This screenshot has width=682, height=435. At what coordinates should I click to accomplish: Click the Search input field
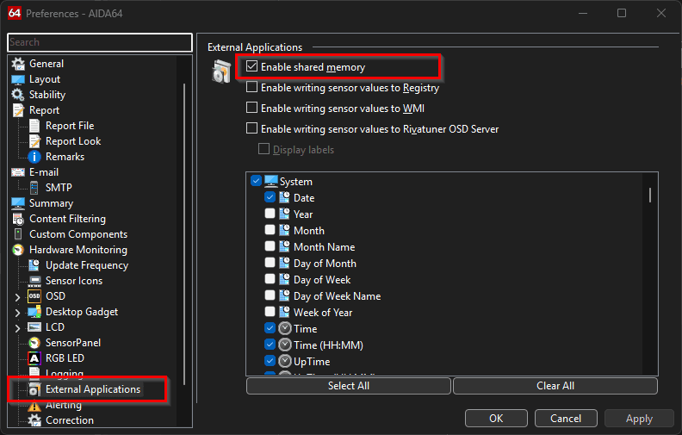pos(100,42)
